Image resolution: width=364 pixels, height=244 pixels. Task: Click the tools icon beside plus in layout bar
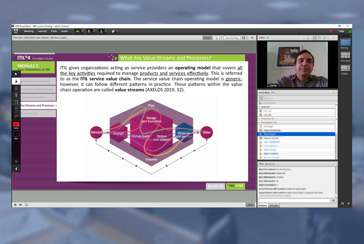point(343,204)
